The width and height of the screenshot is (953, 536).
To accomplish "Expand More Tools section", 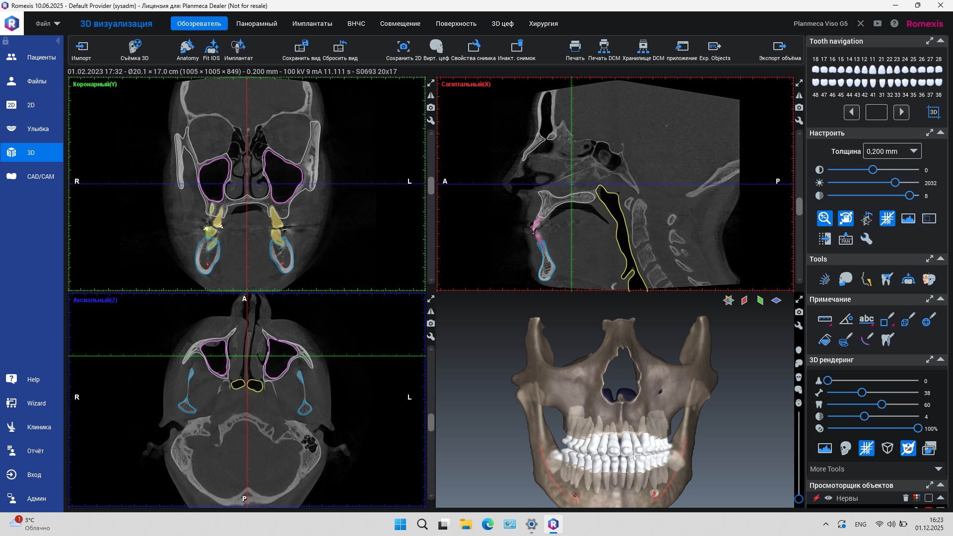I will point(938,469).
